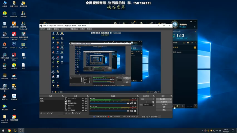Open the Edit menu in OBS
Screen dimensions: 237x133
[x=49, y=29]
